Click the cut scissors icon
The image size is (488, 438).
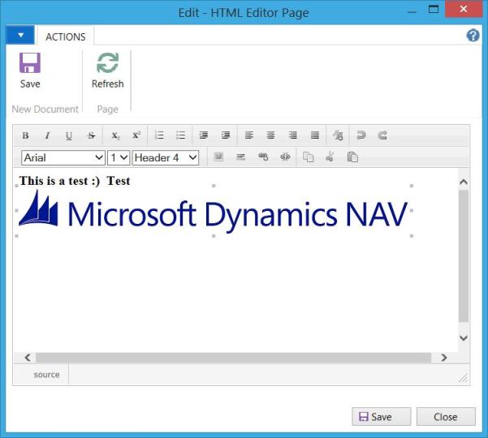[330, 157]
